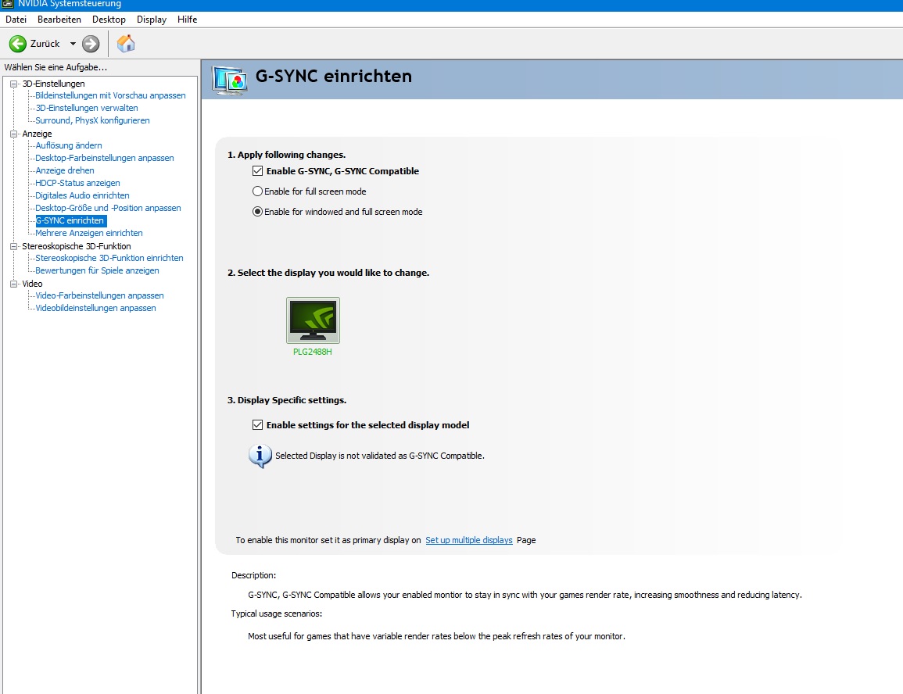Viewport: 903px width, 694px height.
Task: Select the PLG2488H monitor icon
Action: [313, 320]
